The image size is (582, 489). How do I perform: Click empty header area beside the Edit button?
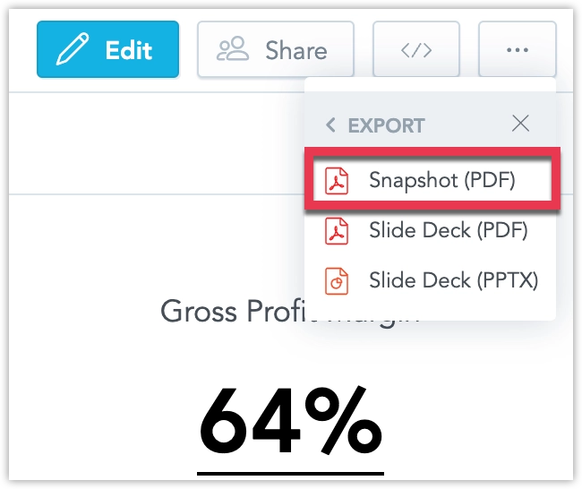tap(188, 49)
